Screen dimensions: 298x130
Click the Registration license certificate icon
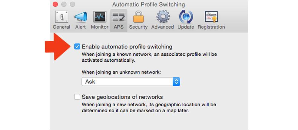click(x=211, y=17)
